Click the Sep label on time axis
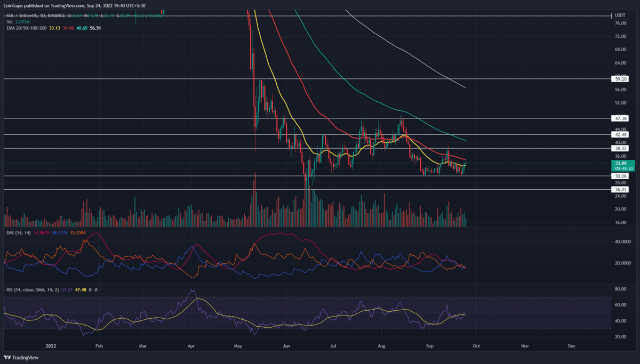This screenshot has width=640, height=364. [x=429, y=346]
